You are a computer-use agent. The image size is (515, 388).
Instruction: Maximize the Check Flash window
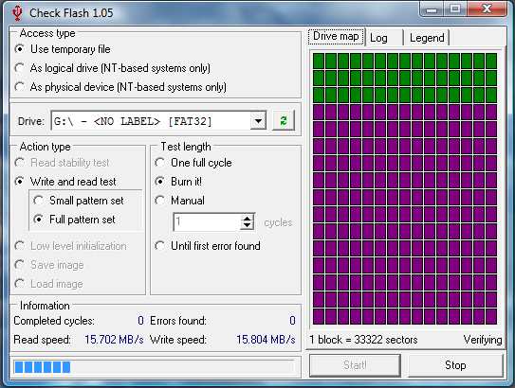tap(455, 9)
